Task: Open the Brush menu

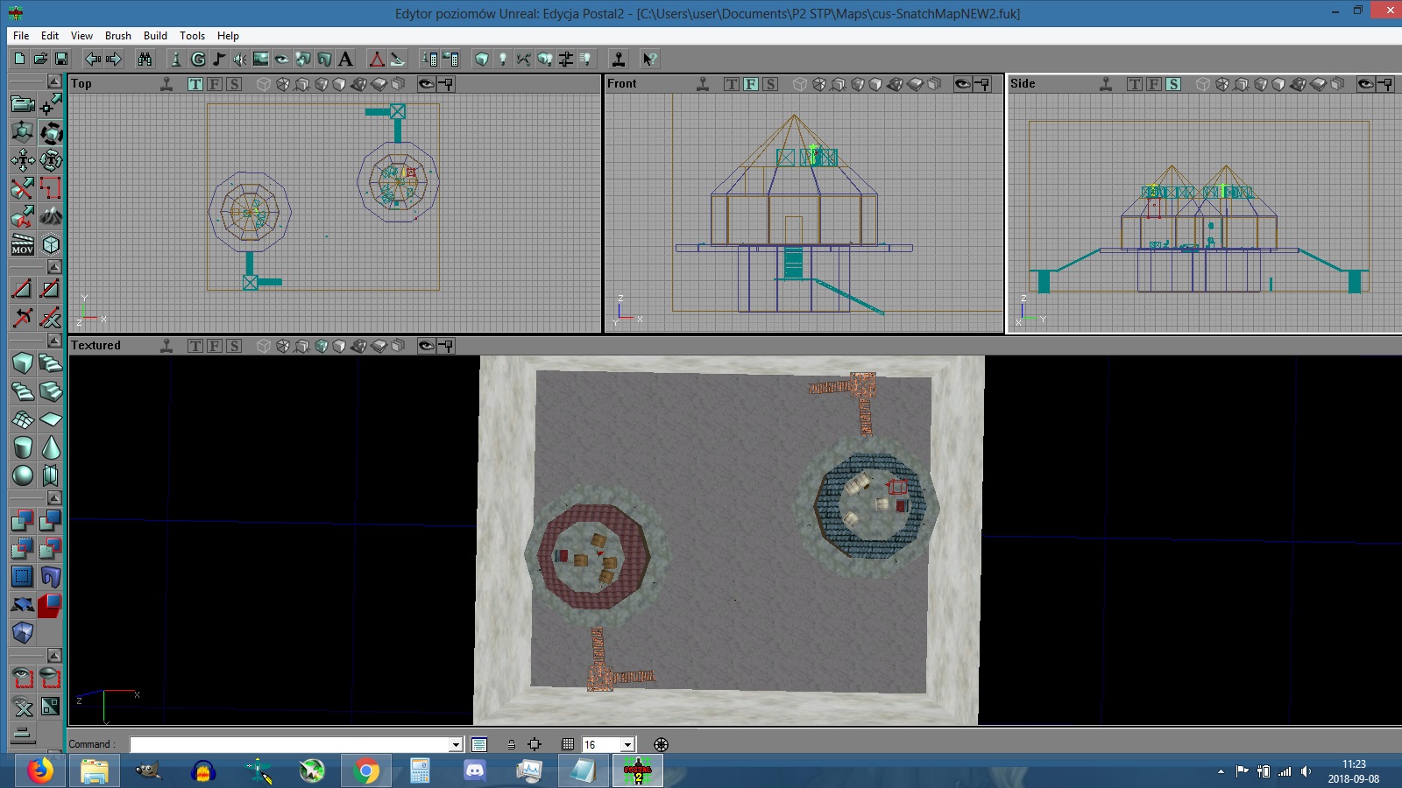Action: 118,36
